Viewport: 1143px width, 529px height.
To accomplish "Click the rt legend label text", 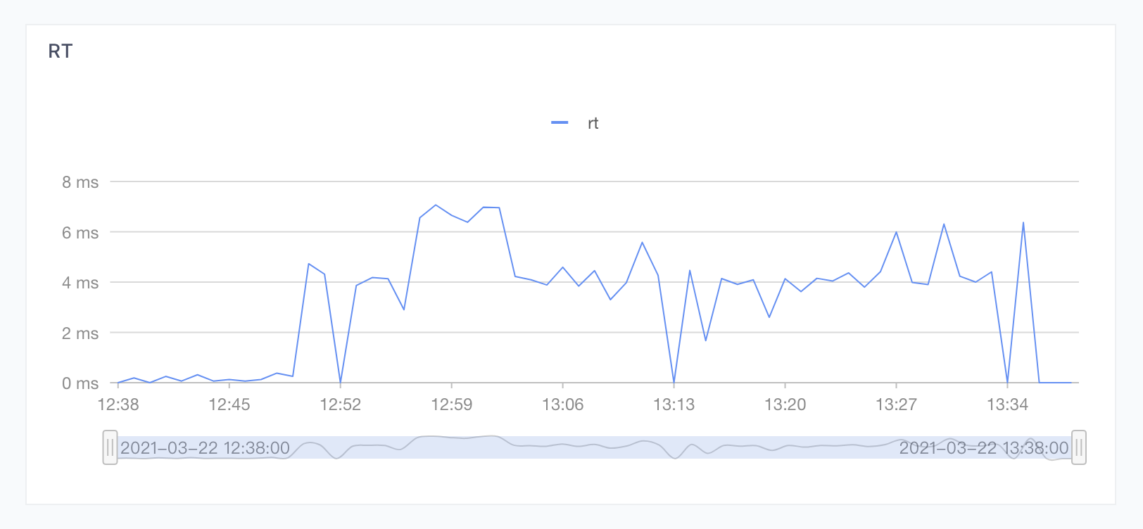I will [593, 123].
